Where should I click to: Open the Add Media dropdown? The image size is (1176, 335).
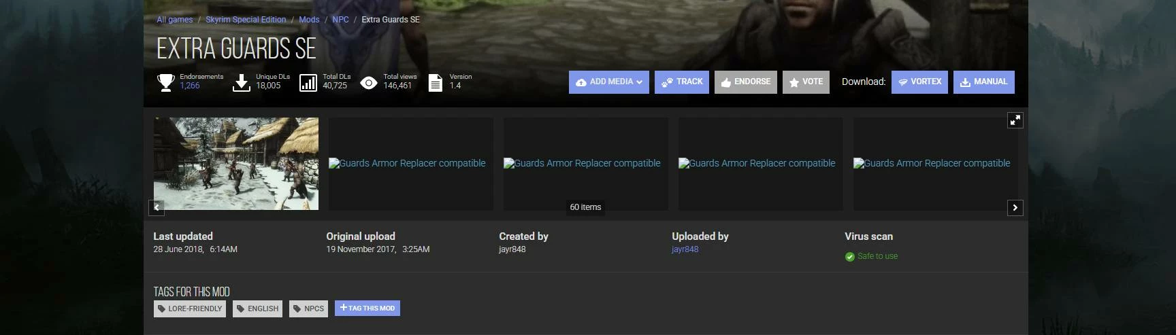(x=608, y=82)
